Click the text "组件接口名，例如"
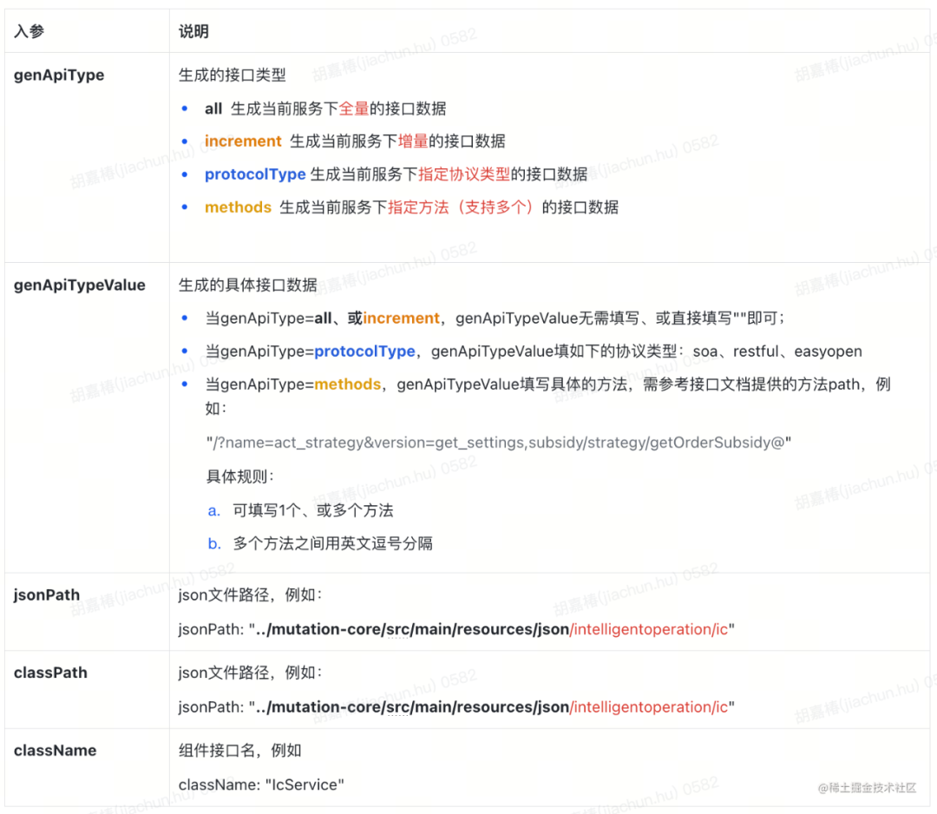This screenshot has height=814, width=937. (x=240, y=750)
